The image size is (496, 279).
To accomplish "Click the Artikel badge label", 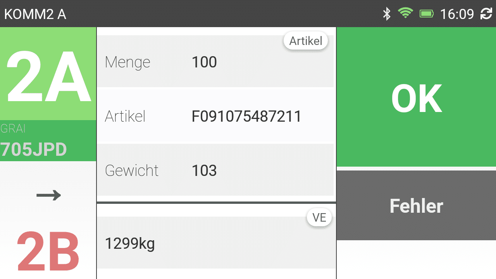I will pyautogui.click(x=306, y=41).
